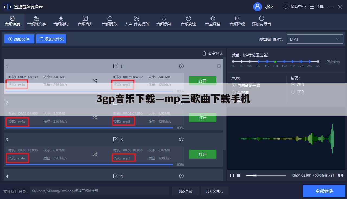The image size is (347, 199).
Task: Set quality slider to 32 kbit/s
Action: [x=242, y=62]
